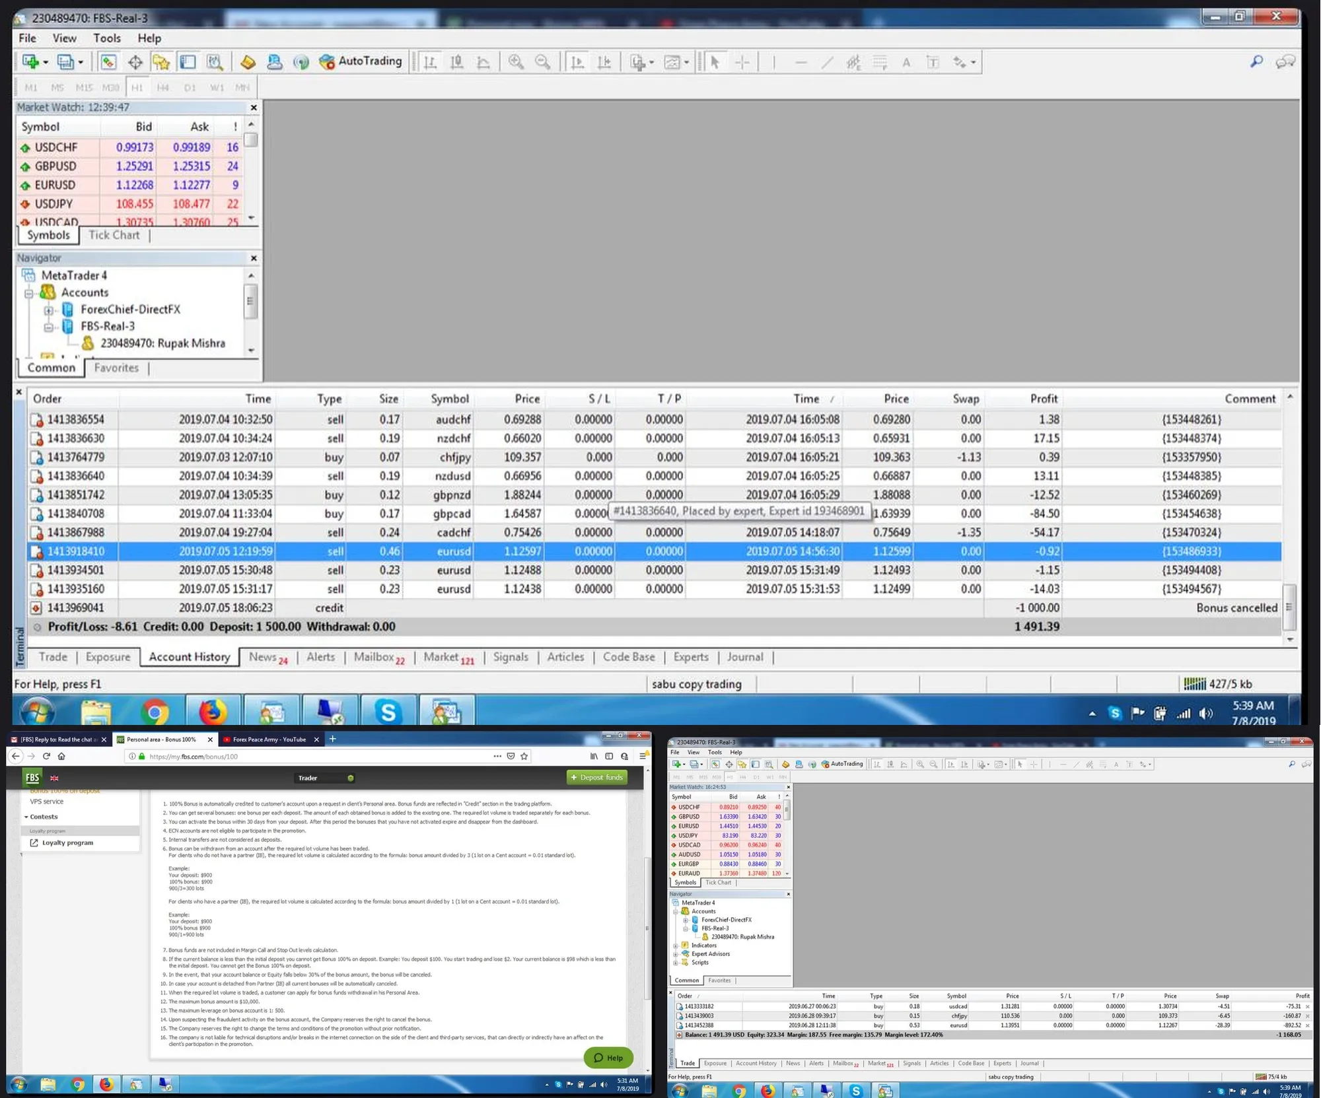Click the large Market Watch vertical scrollbar thumb
This screenshot has width=1321, height=1098.
[x=251, y=140]
